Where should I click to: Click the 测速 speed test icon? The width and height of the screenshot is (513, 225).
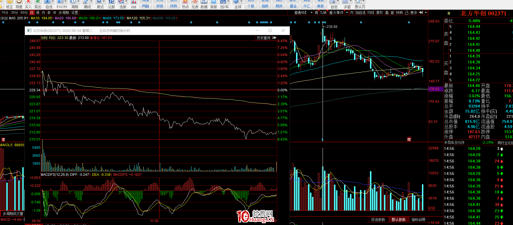[19, 2]
